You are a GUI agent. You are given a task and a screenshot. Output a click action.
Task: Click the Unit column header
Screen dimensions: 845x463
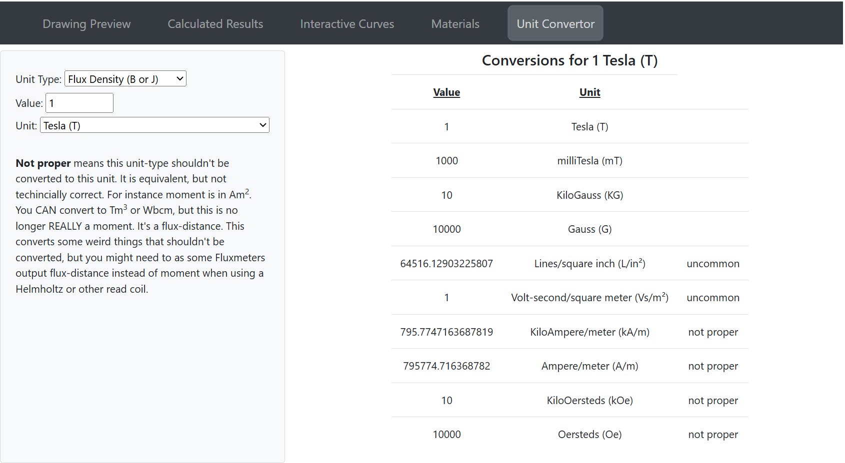(x=589, y=92)
